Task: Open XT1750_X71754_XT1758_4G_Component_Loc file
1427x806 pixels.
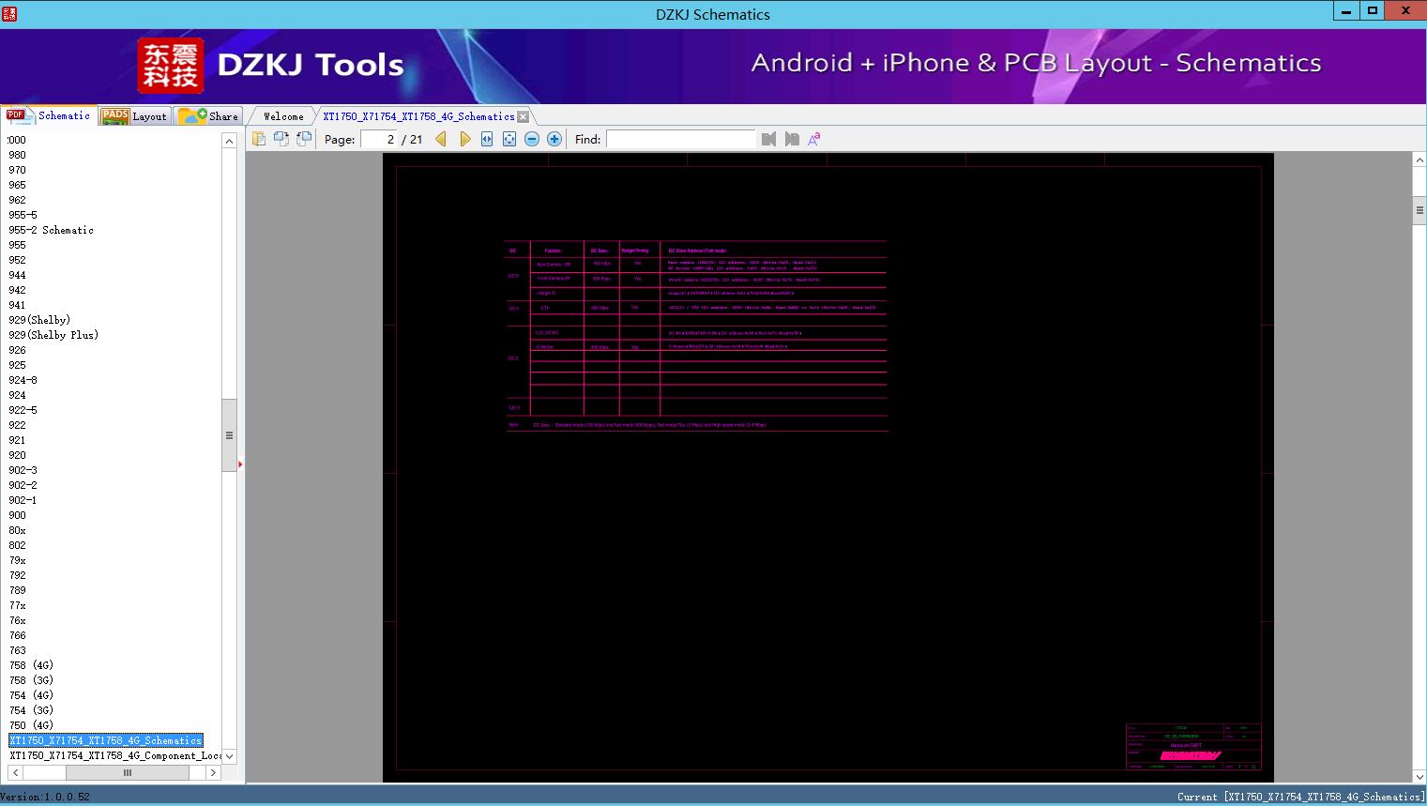Action: coord(115,755)
